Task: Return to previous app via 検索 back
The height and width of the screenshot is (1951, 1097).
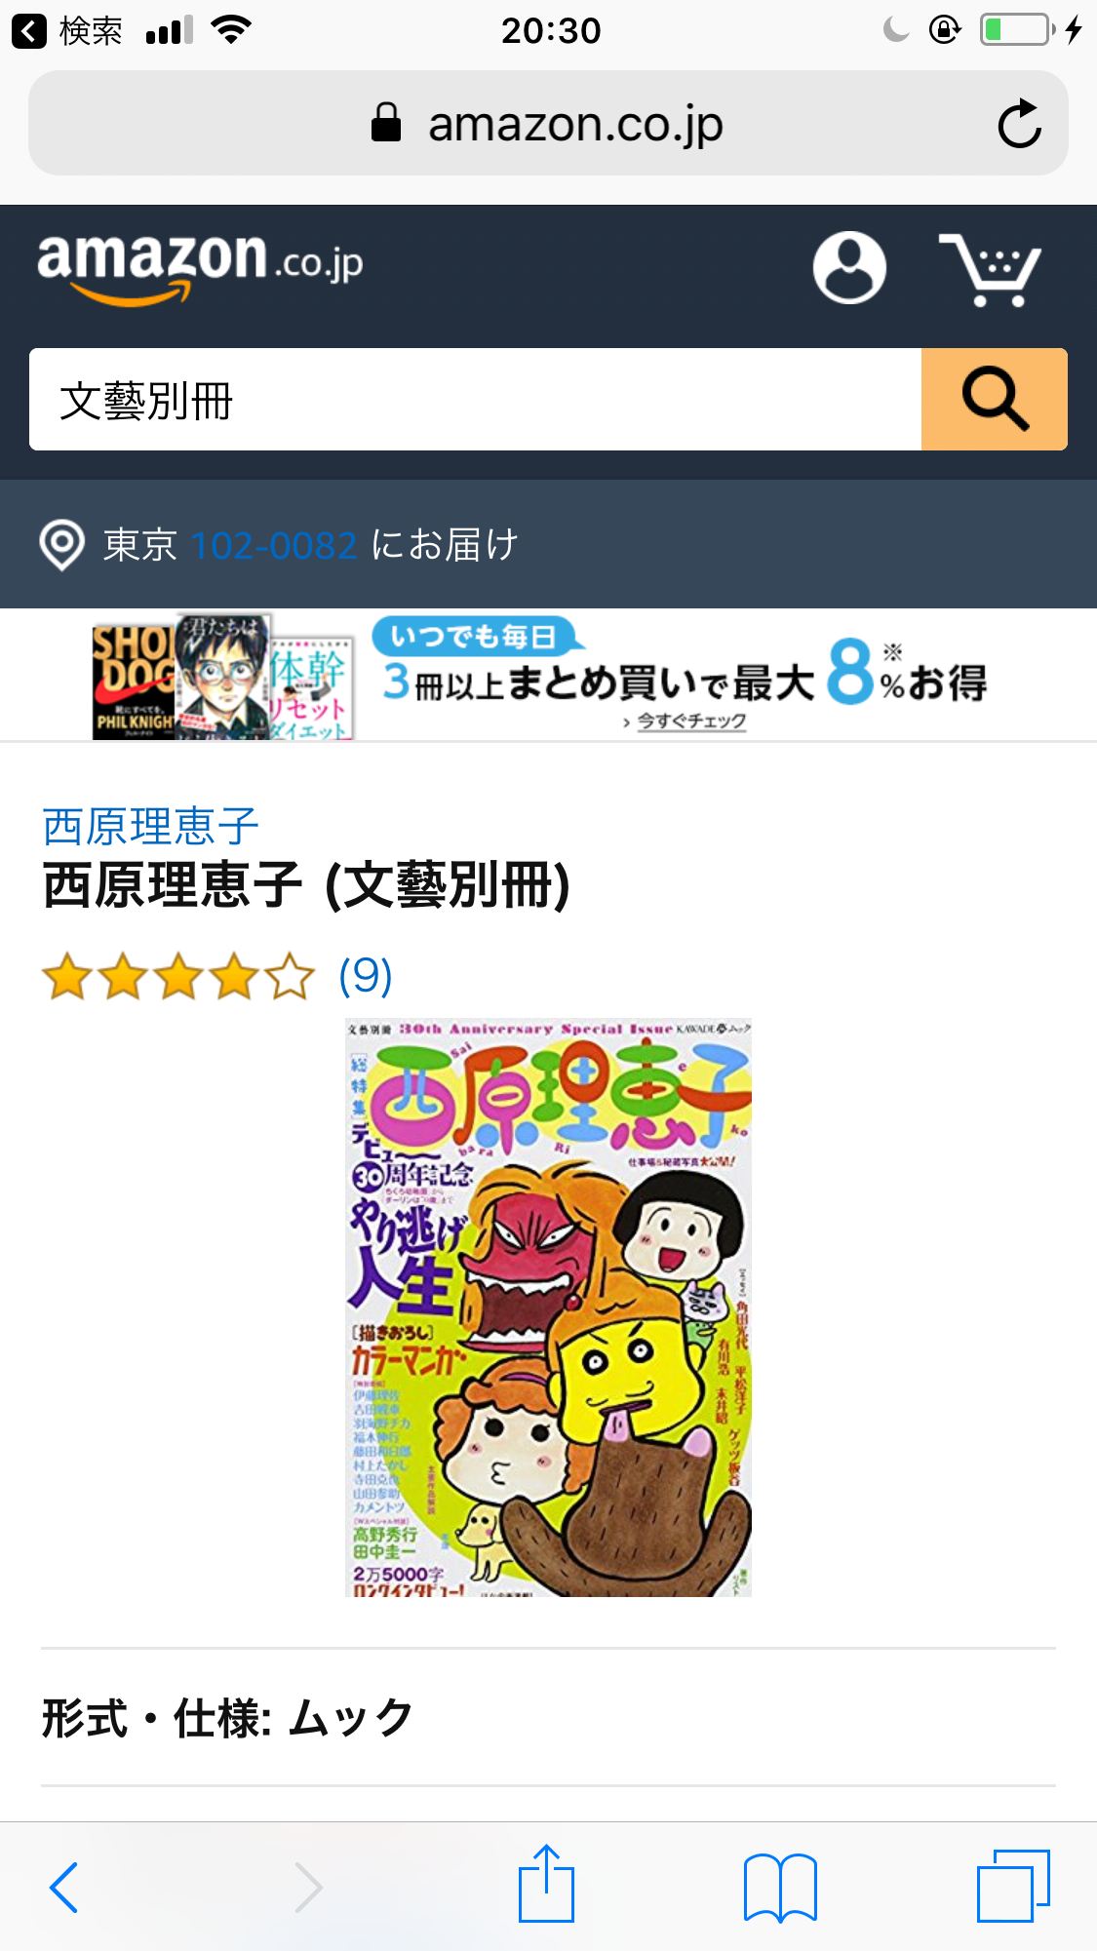Action: point(66,31)
